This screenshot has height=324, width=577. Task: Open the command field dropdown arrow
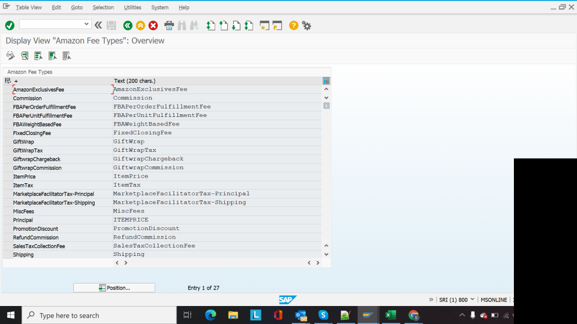[87, 25]
